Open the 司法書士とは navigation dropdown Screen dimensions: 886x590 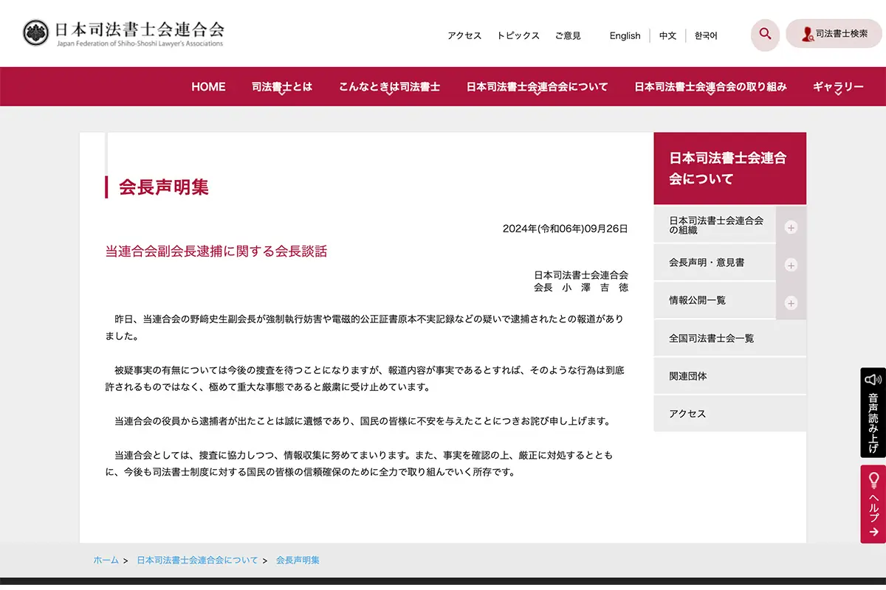coord(281,87)
